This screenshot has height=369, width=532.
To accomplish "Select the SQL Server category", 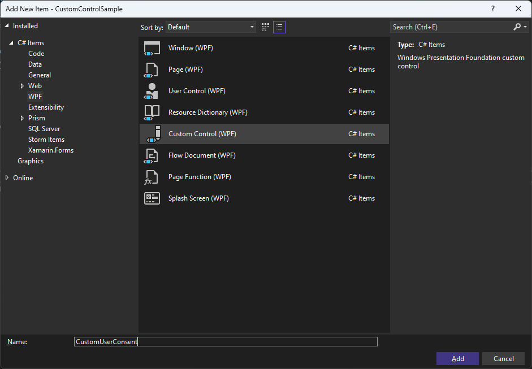I will [x=44, y=129].
